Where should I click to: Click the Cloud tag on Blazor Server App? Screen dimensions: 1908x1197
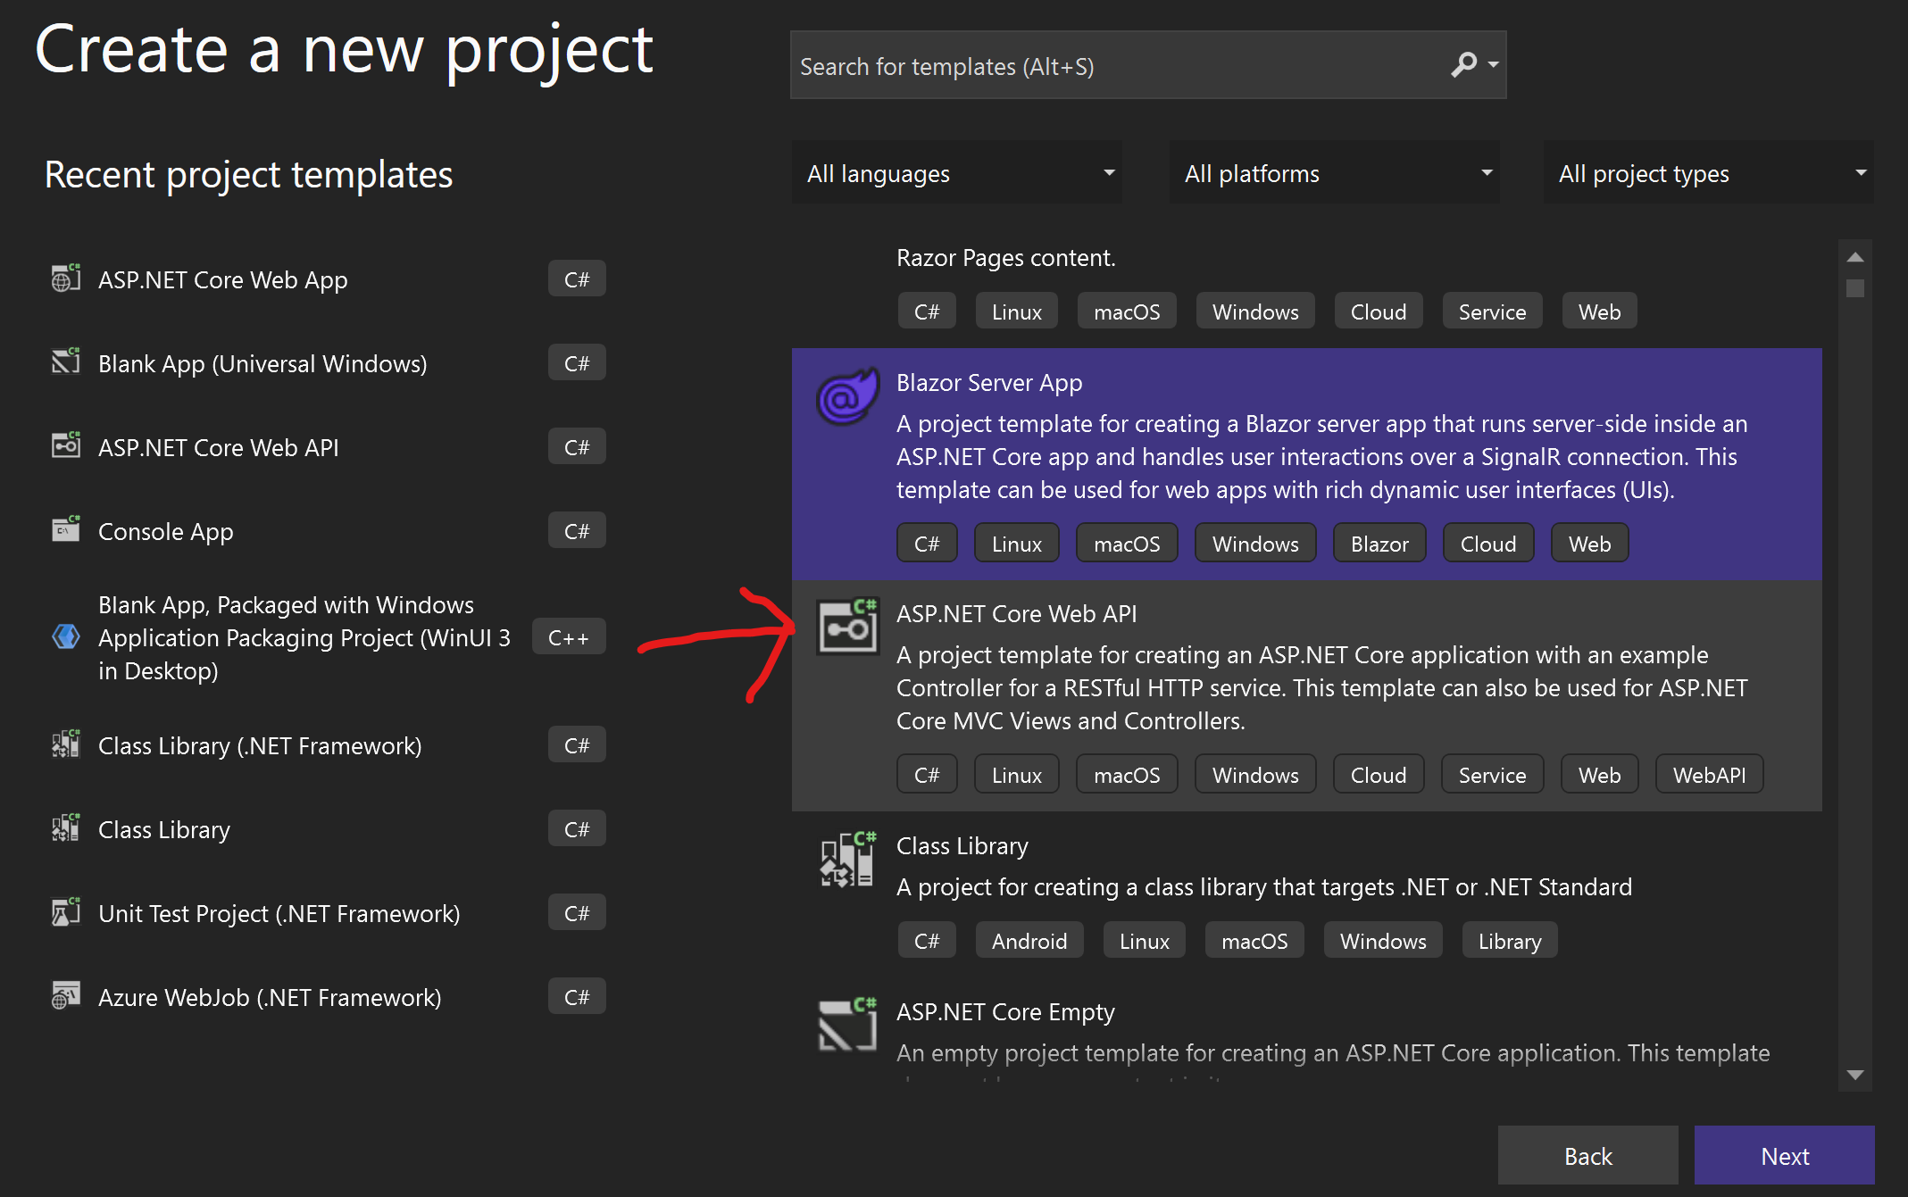pyautogui.click(x=1488, y=543)
